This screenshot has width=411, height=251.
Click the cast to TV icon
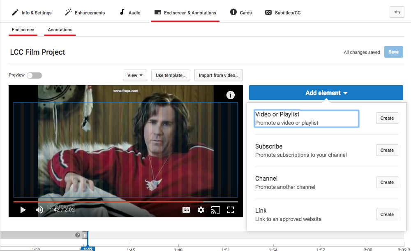(x=215, y=210)
